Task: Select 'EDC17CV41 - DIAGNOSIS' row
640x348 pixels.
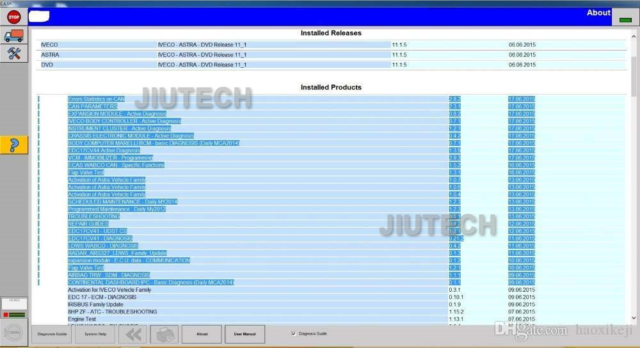Action: pyautogui.click(x=331, y=239)
